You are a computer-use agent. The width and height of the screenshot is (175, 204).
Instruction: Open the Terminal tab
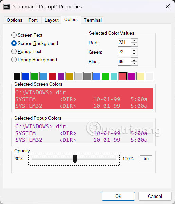(93, 20)
